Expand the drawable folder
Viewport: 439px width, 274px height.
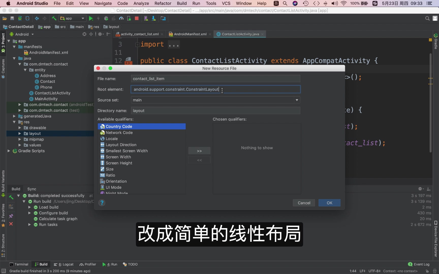pos(20,128)
